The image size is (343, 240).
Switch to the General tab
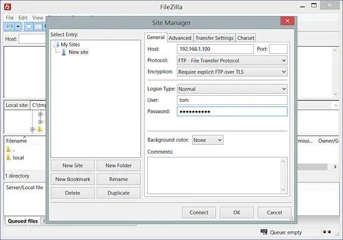[155, 37]
